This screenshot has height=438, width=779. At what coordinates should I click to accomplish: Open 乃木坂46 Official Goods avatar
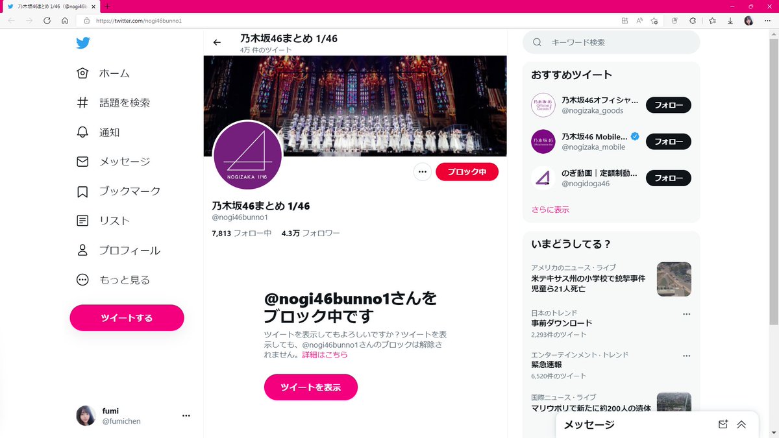click(x=543, y=105)
